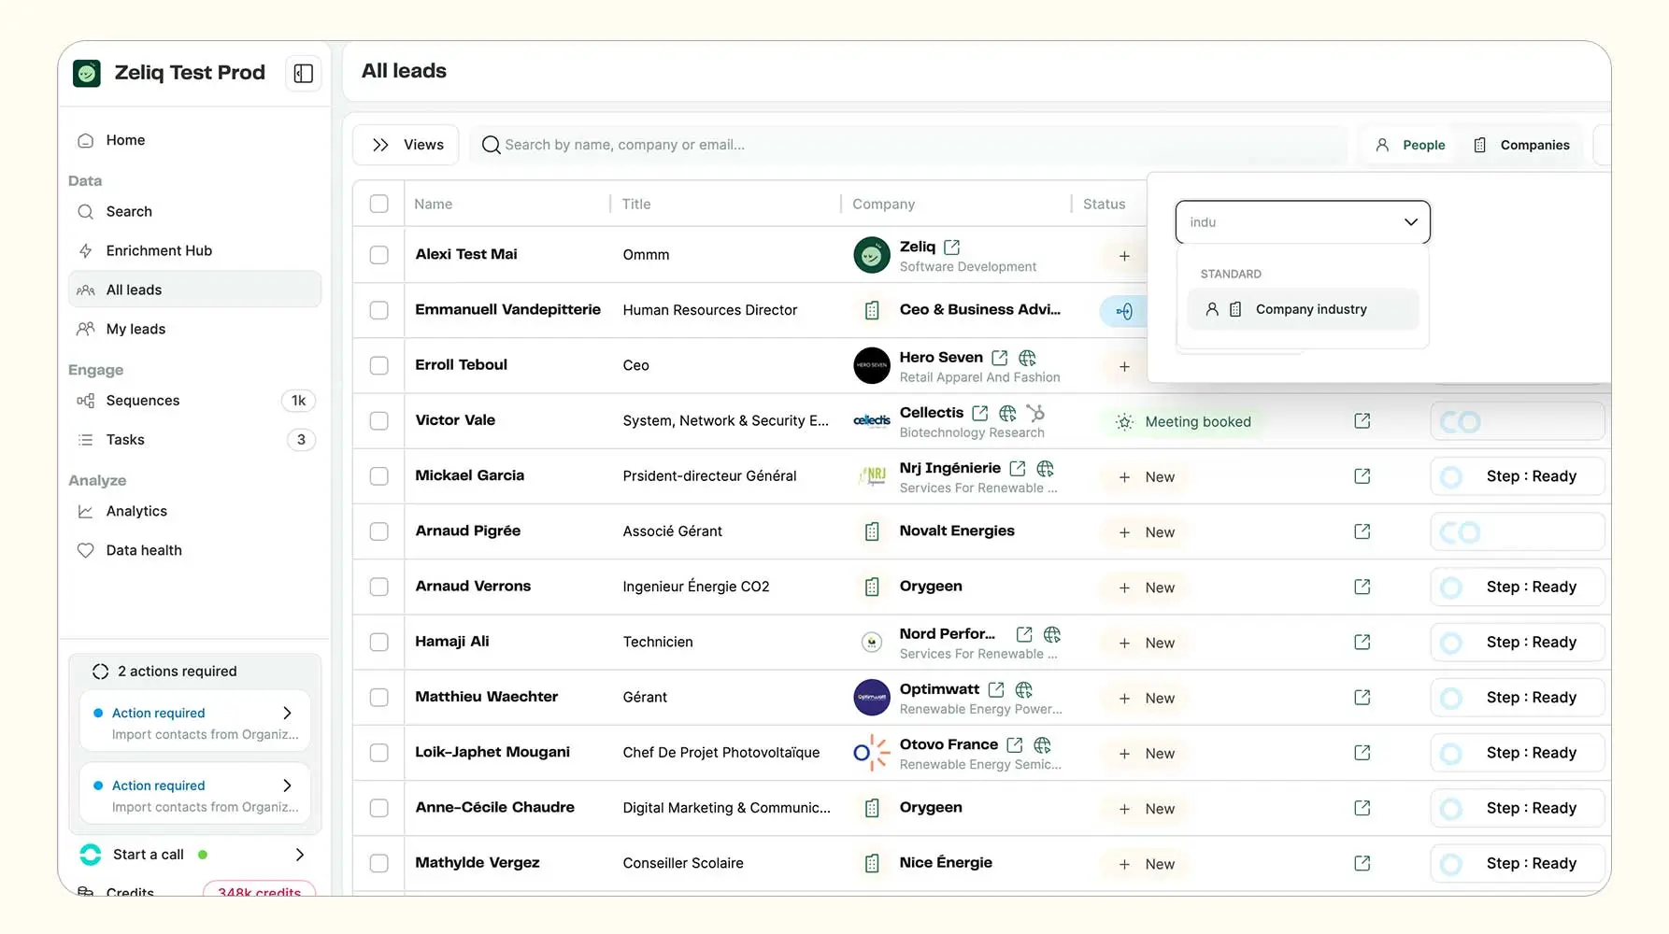Click Optimwatt company logo

click(872, 698)
